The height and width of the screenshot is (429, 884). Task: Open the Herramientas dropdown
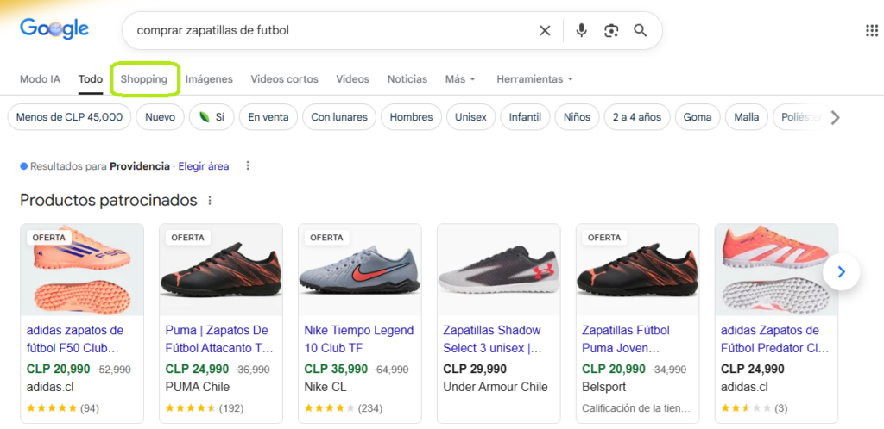pyautogui.click(x=534, y=79)
